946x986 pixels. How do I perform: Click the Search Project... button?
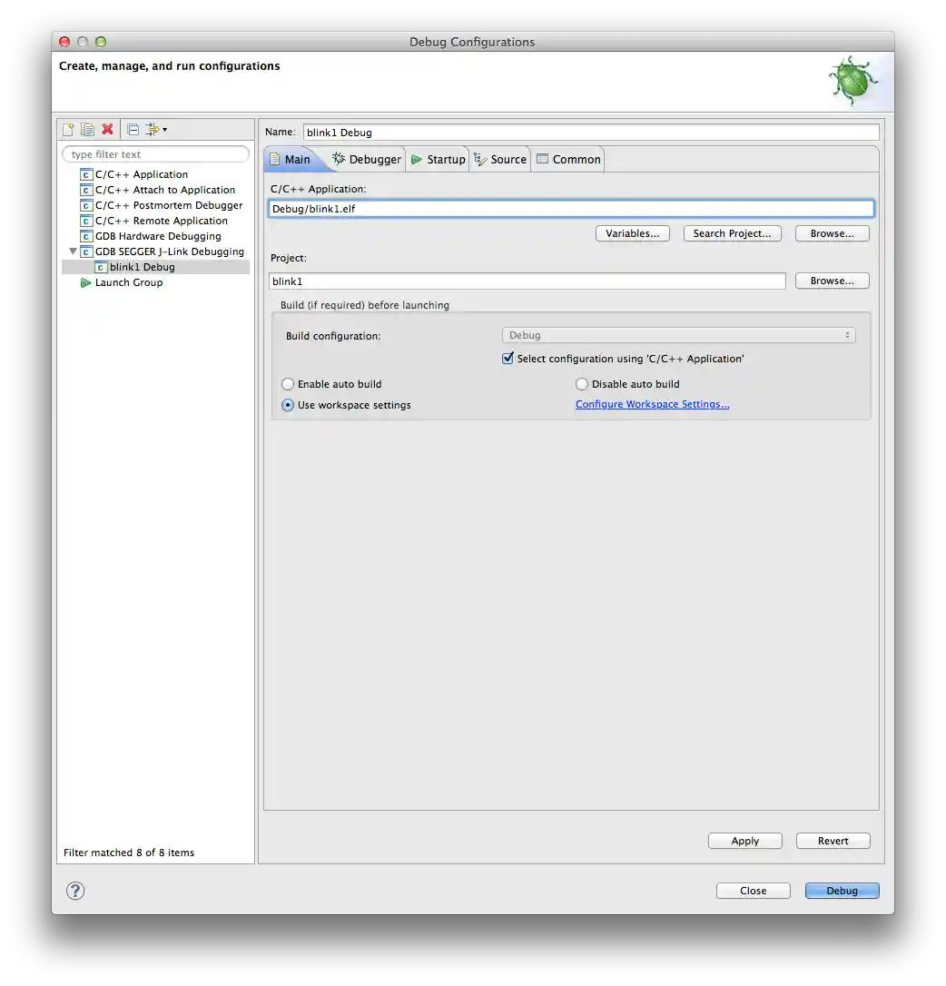732,233
